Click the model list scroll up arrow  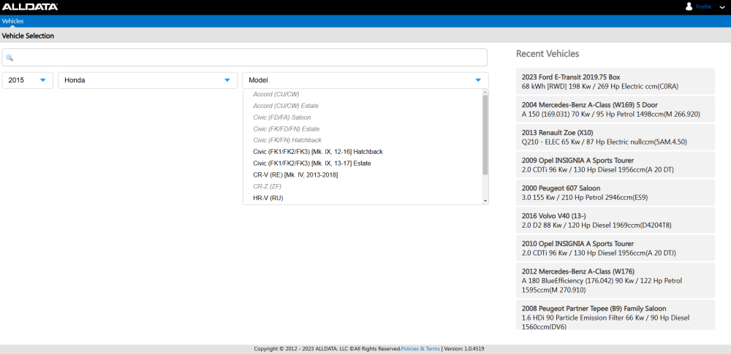pos(485,94)
